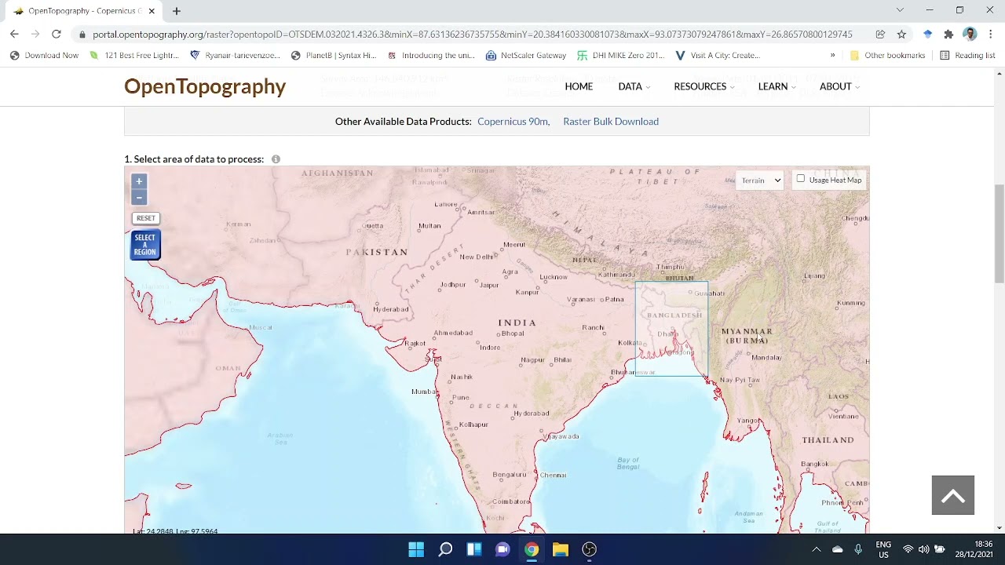This screenshot has height=565, width=1005.
Task: Go to the HOME menu item
Action: [x=579, y=86]
